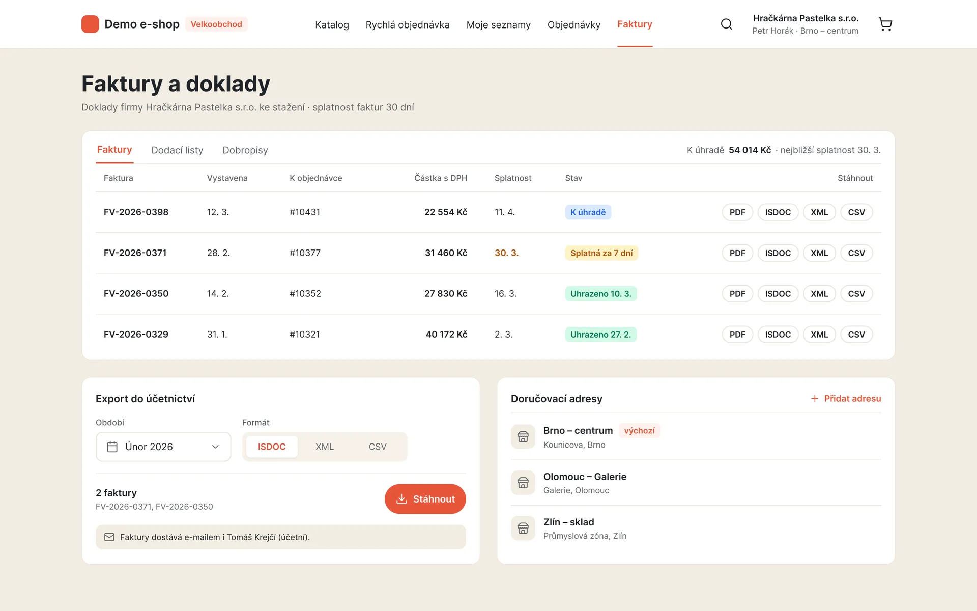Download PDF for invoice FV-2026-0398
977x611 pixels.
click(x=737, y=212)
